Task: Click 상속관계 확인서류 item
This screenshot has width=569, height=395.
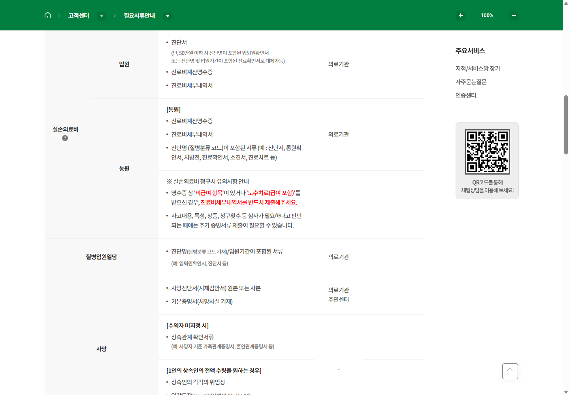Action: [x=192, y=337]
